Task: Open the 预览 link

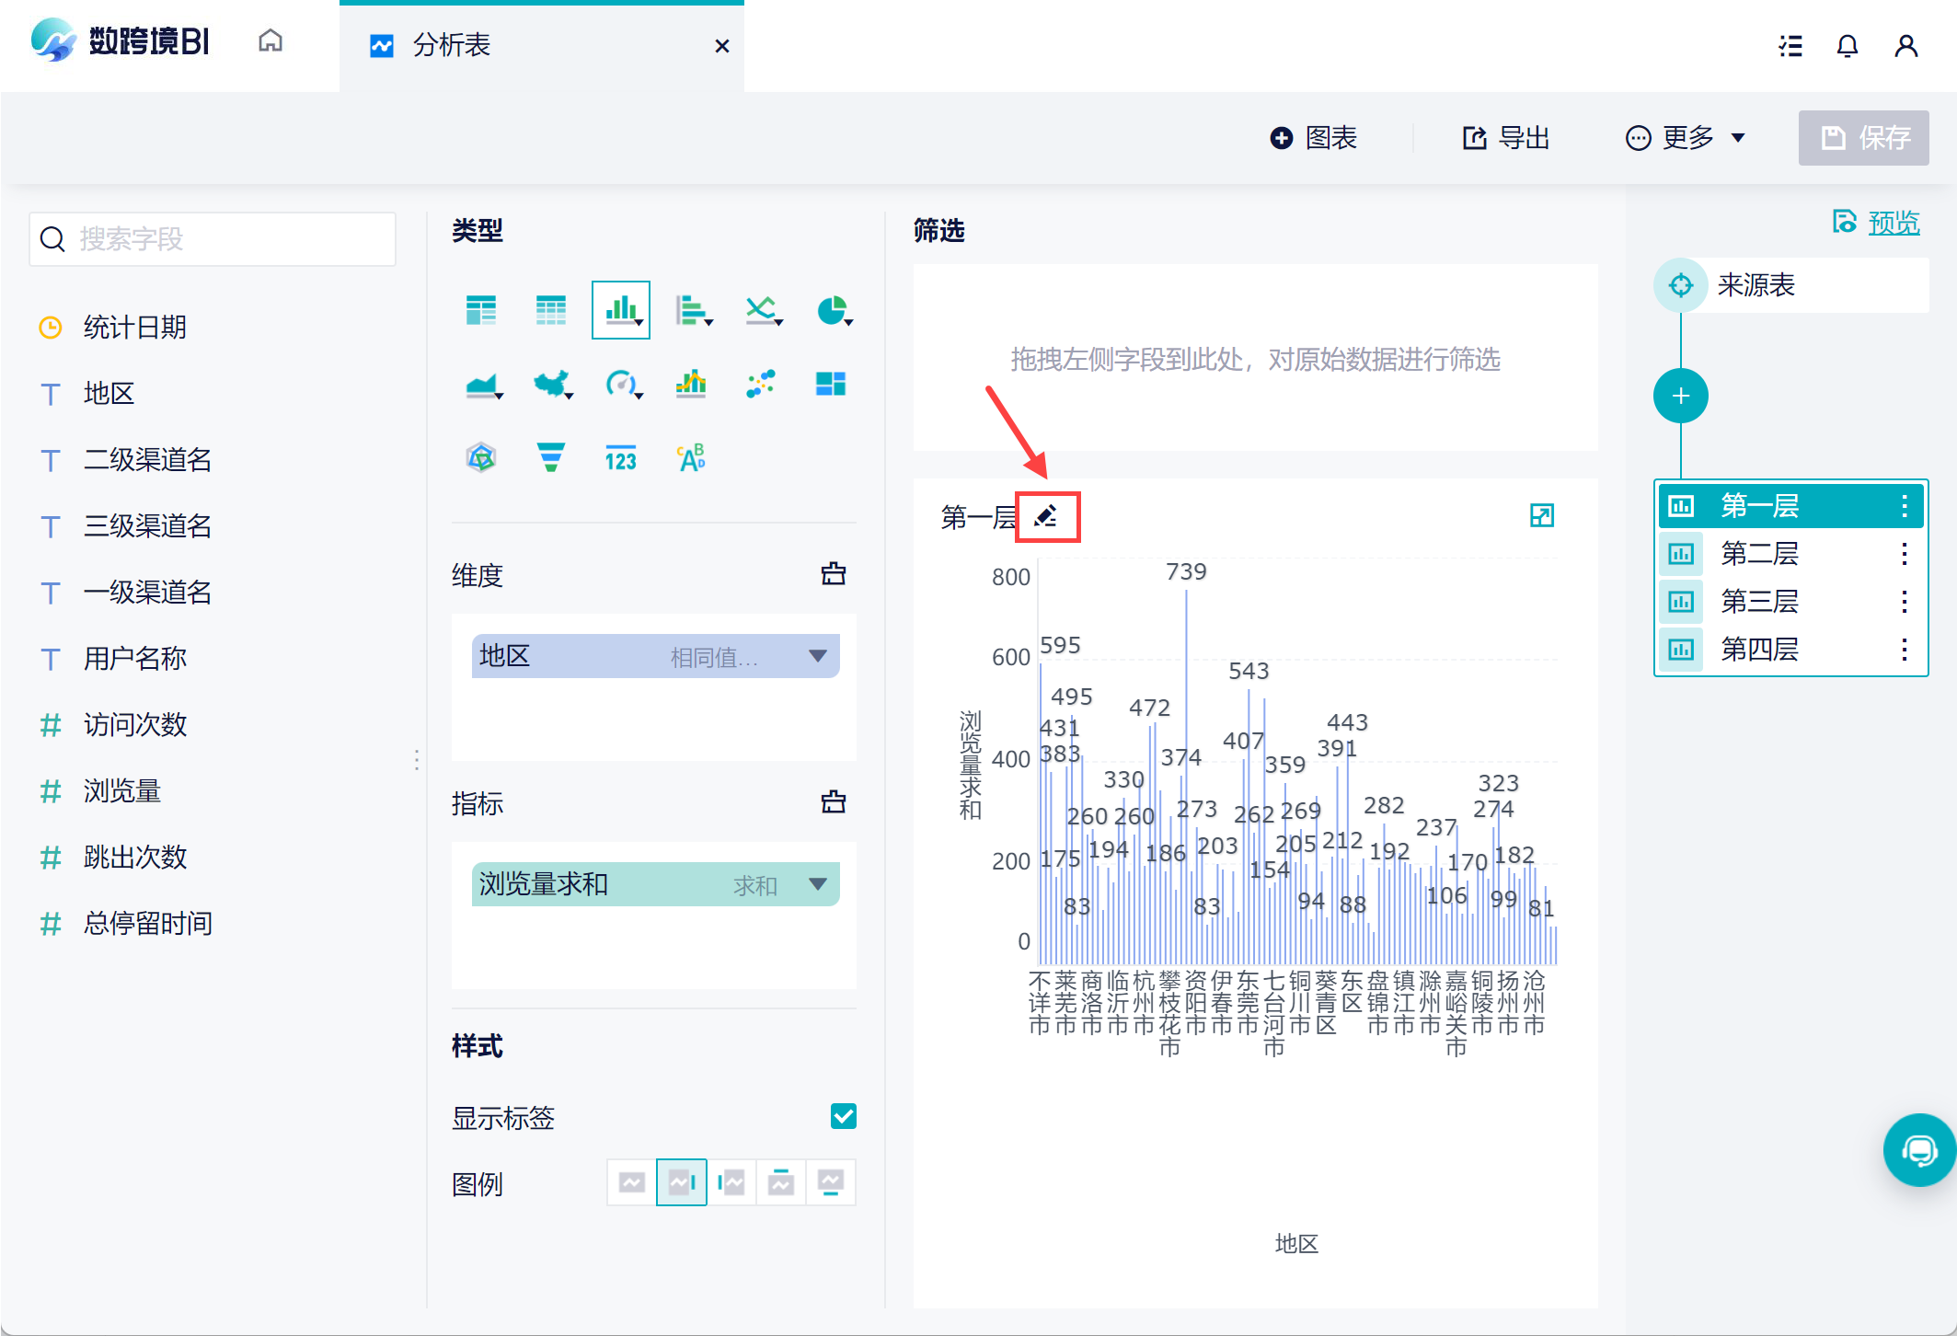Action: click(x=1893, y=223)
